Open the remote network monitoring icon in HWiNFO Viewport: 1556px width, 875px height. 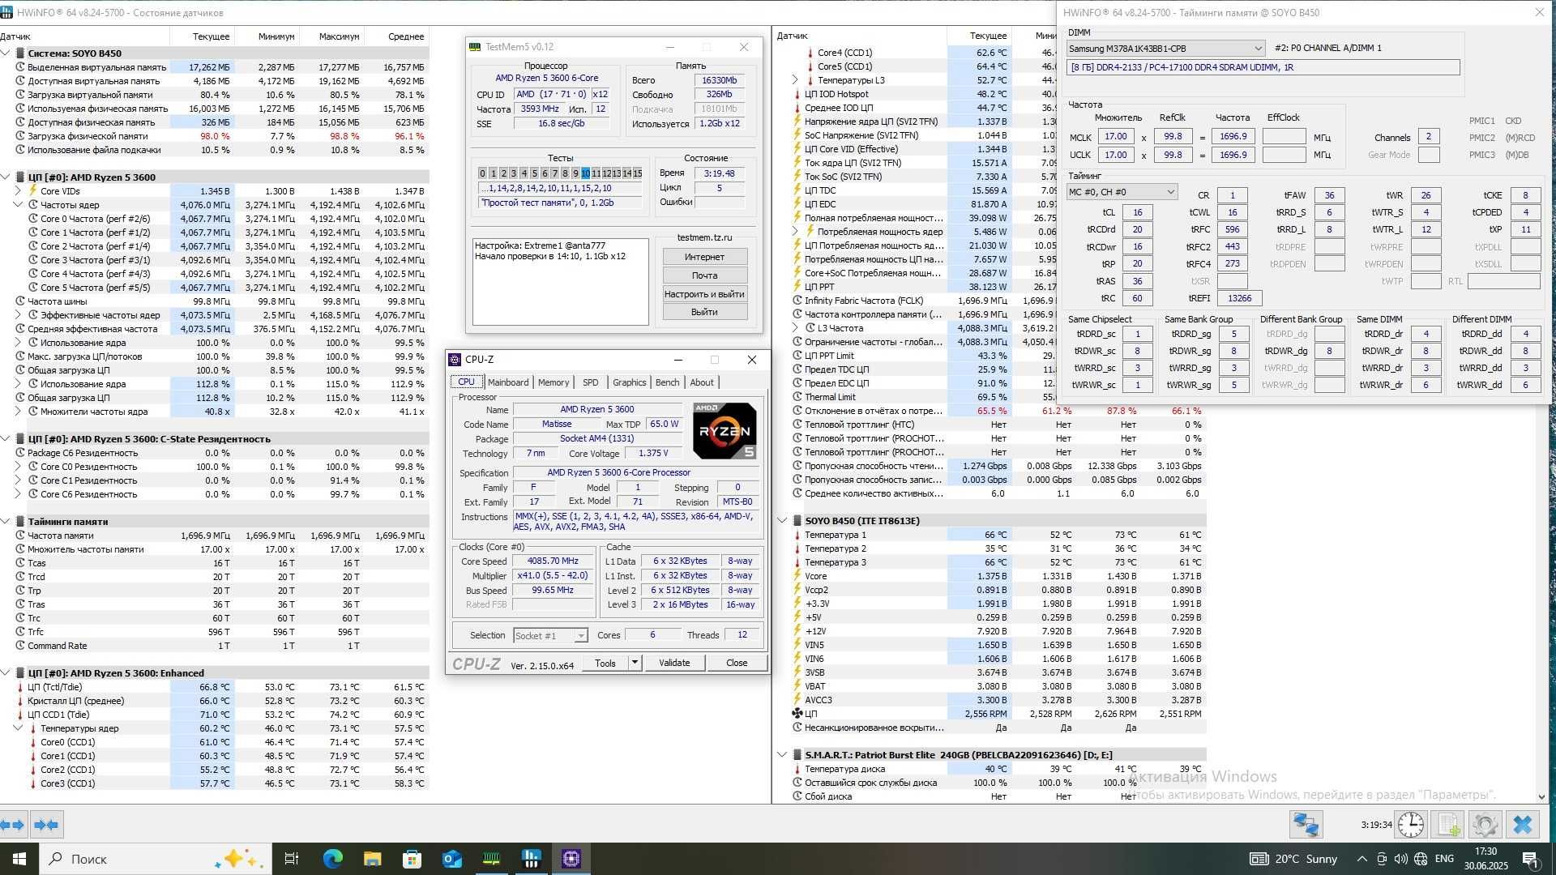(x=1306, y=825)
